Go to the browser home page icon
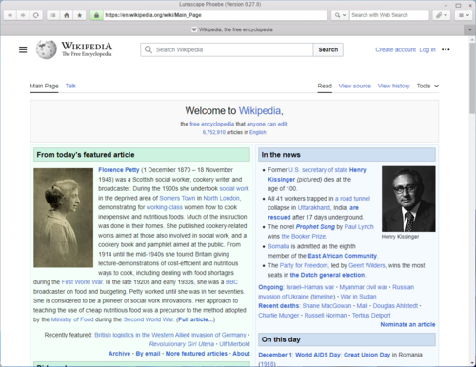Screen dimensions: 476x367 pos(67,15)
